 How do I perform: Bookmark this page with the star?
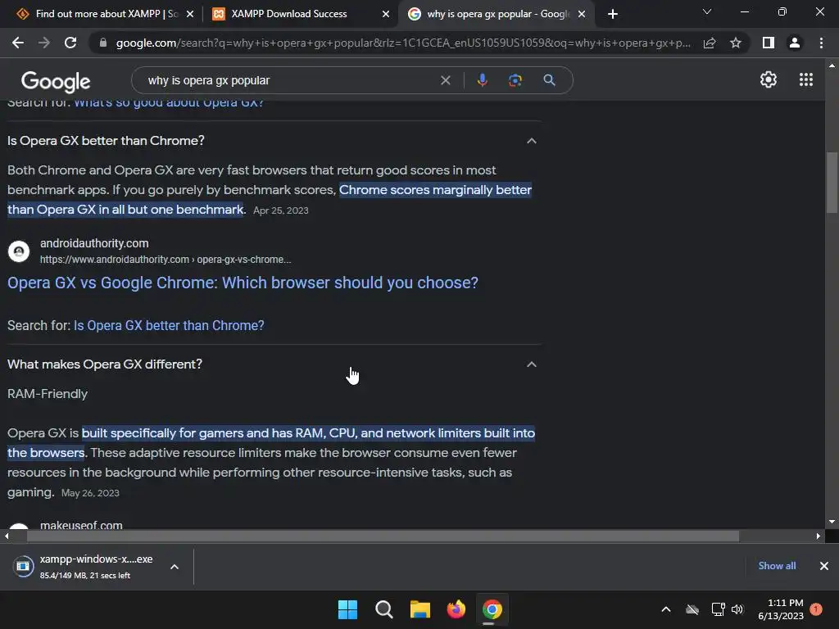point(736,43)
